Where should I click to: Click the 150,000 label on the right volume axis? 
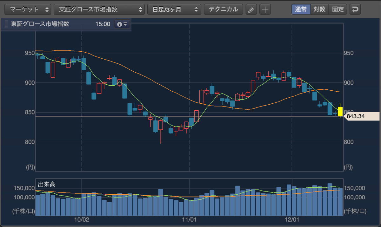(354, 188)
